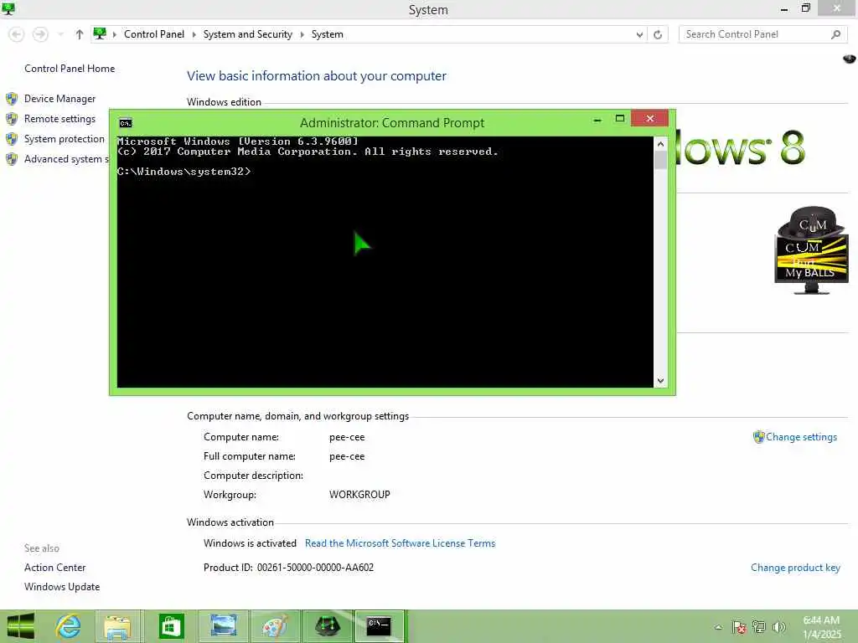Image resolution: width=858 pixels, height=643 pixels.
Task: Click shield icon beside System protection
Action: (12, 139)
